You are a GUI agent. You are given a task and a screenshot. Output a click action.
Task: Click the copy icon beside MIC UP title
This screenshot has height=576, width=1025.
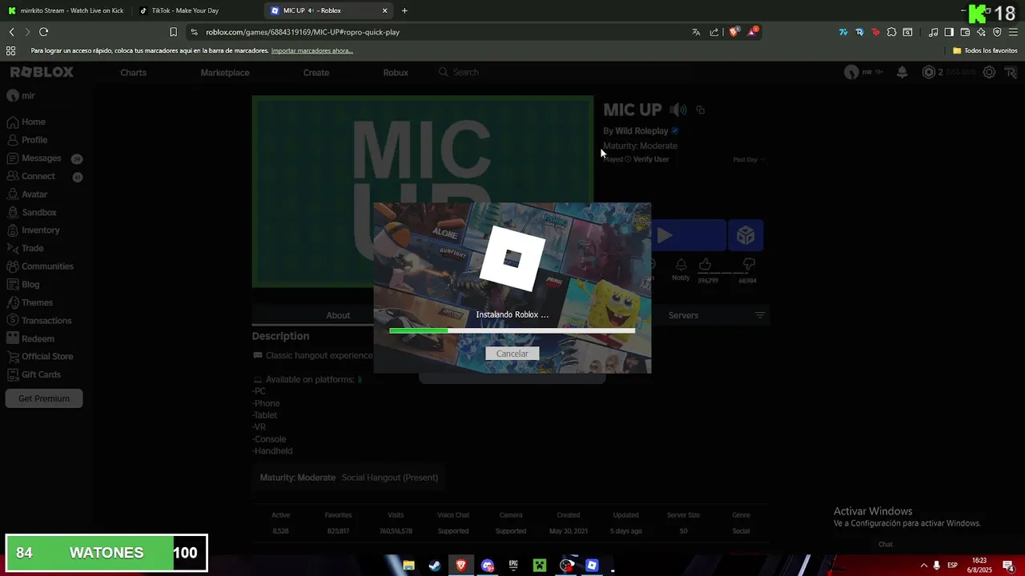[701, 110]
